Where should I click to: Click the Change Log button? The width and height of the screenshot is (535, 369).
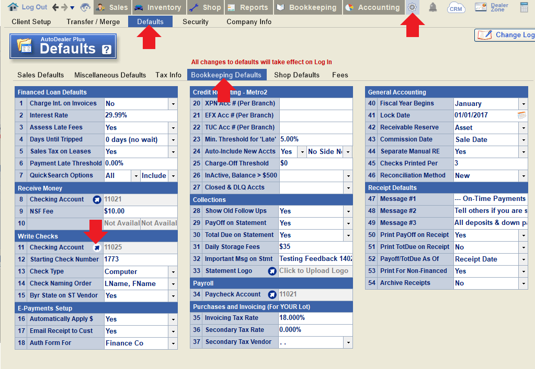tap(505, 35)
